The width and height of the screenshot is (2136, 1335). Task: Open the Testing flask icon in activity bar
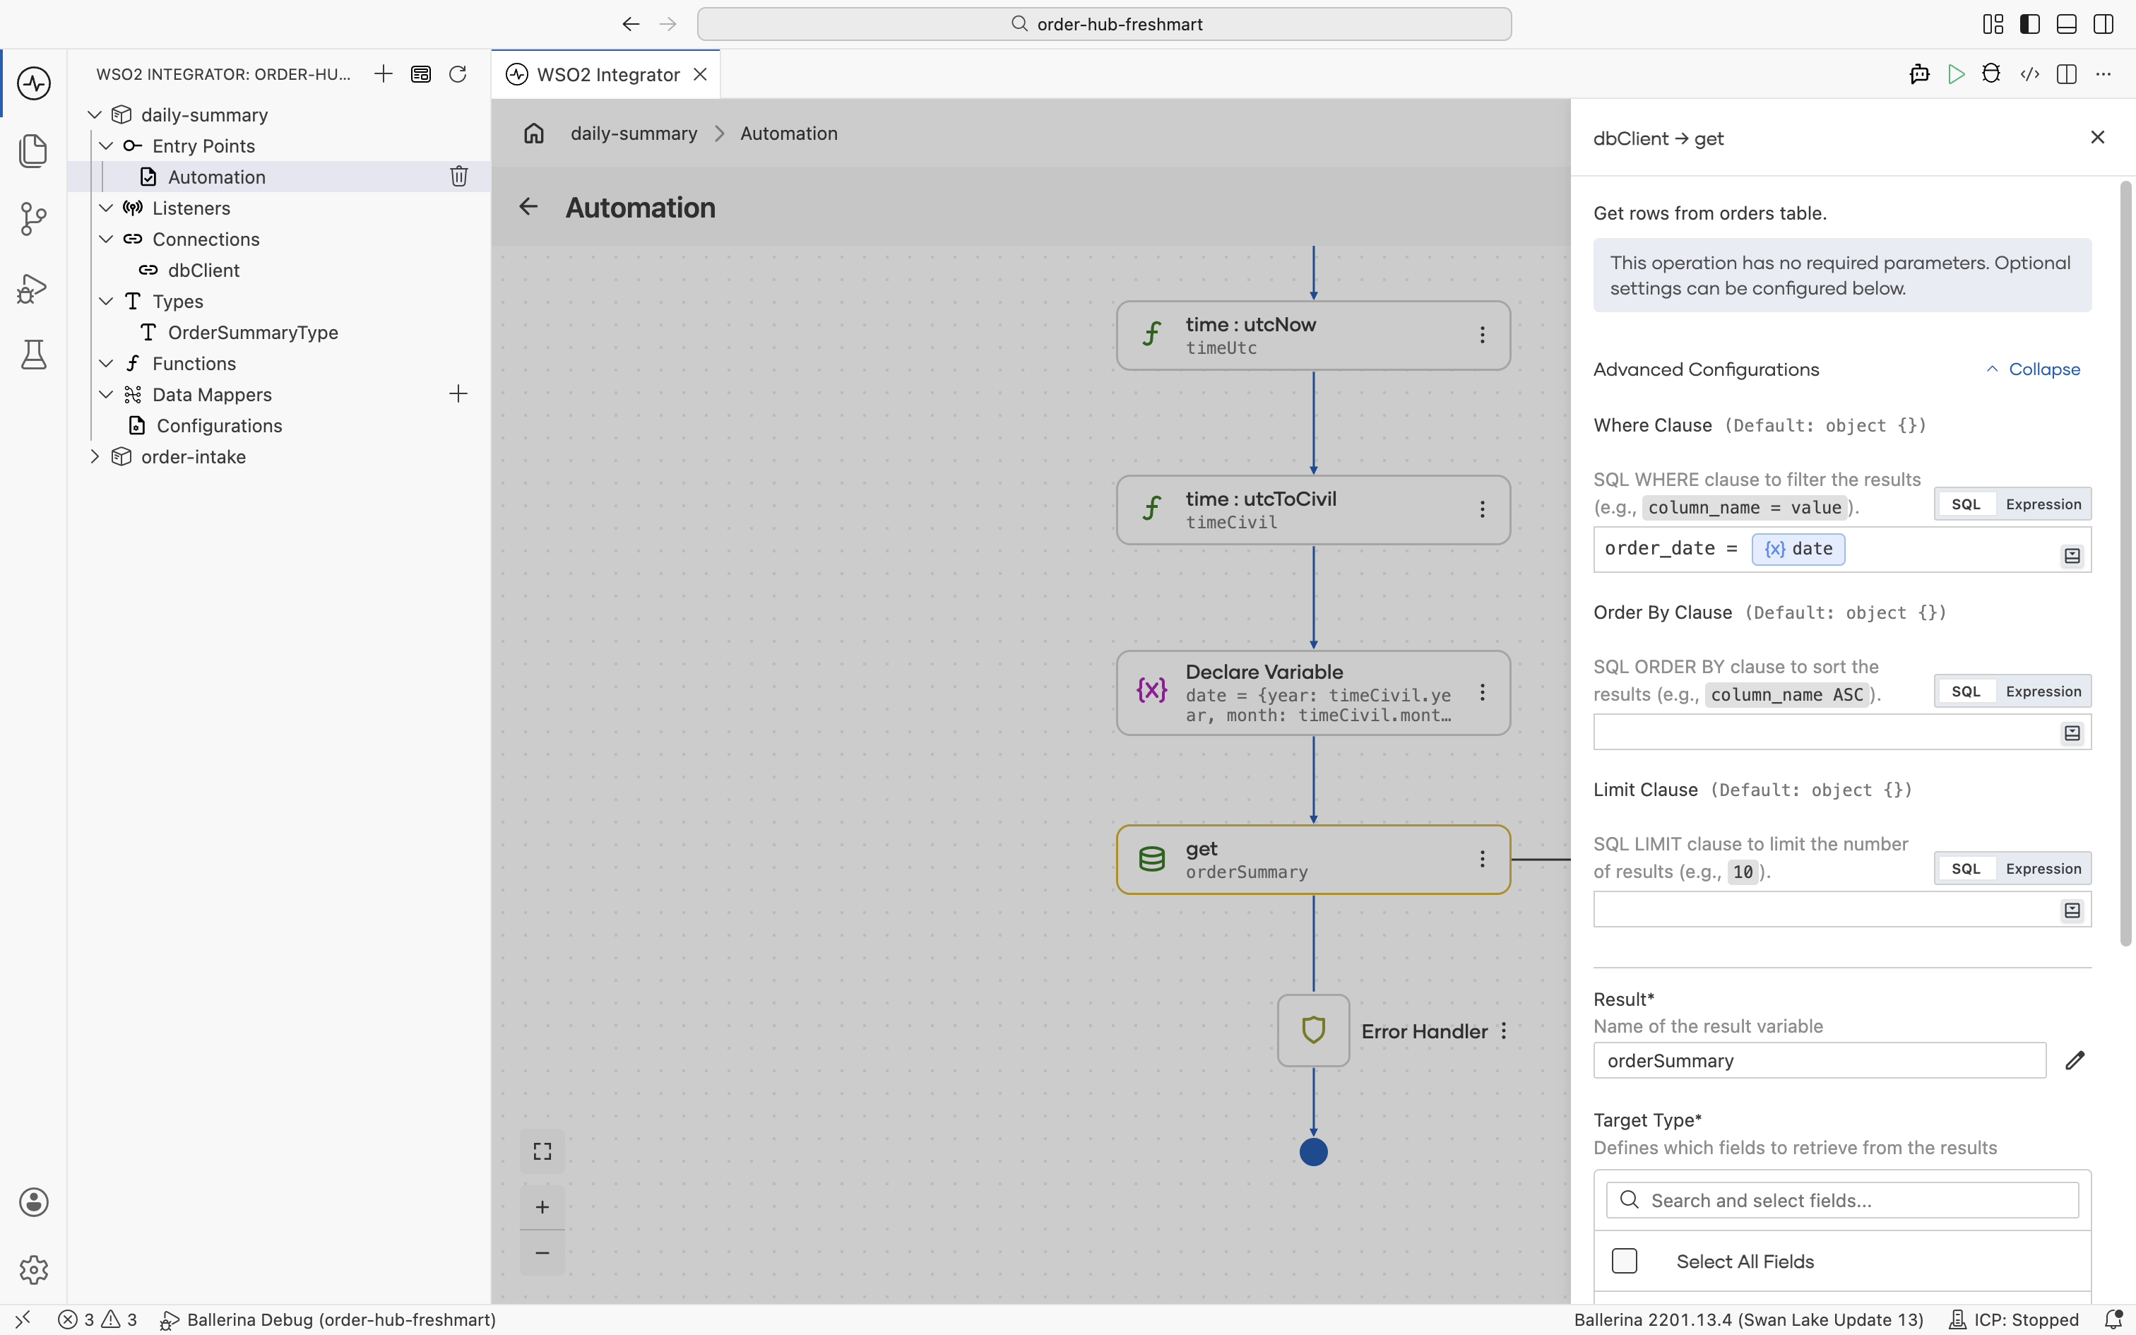click(33, 355)
